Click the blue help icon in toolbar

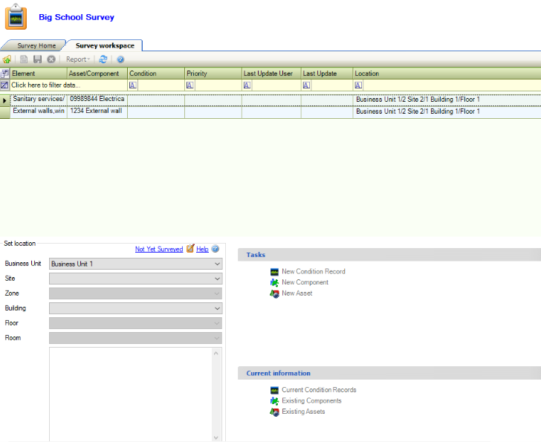[x=120, y=59]
